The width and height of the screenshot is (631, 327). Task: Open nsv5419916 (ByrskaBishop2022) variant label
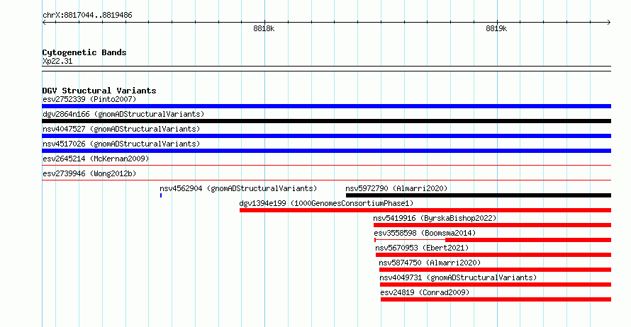click(435, 218)
